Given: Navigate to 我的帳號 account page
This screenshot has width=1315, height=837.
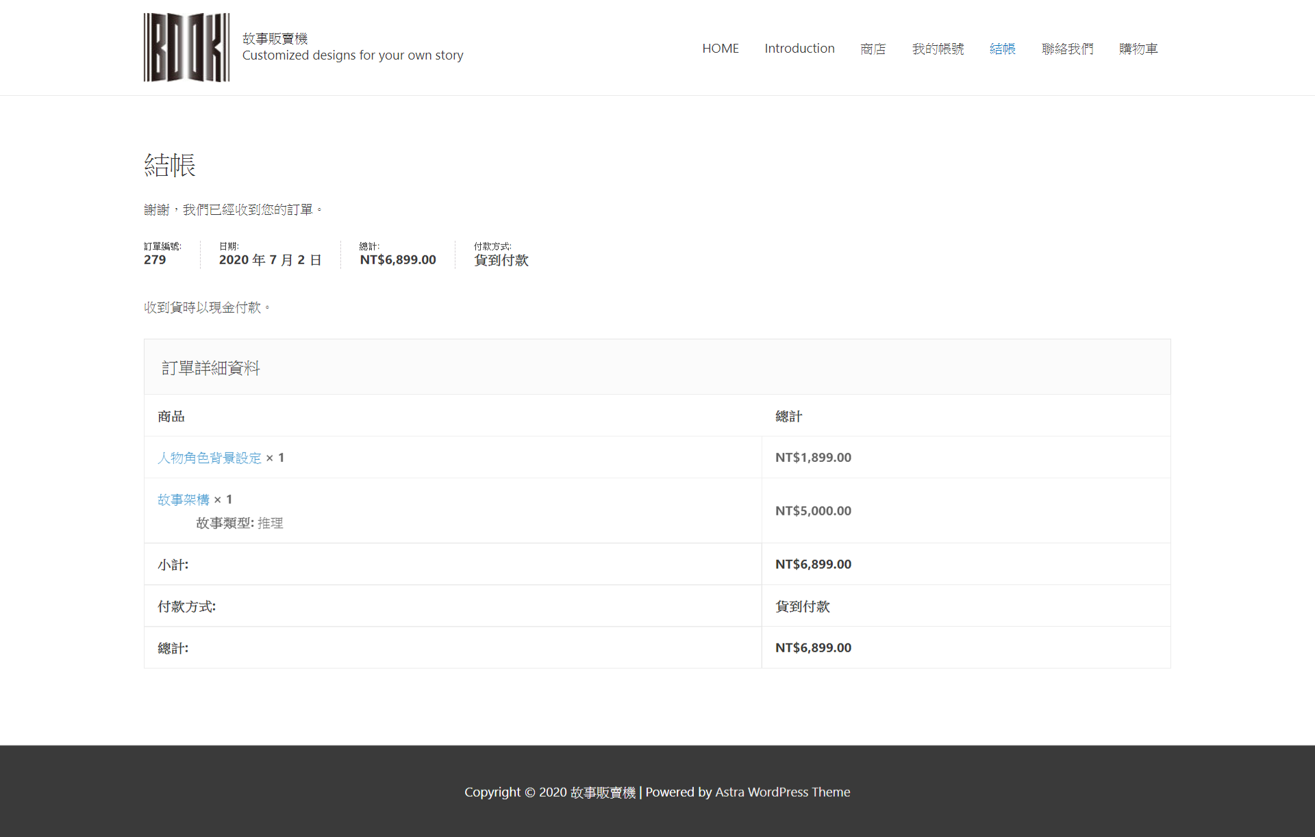Looking at the screenshot, I should pyautogui.click(x=938, y=49).
